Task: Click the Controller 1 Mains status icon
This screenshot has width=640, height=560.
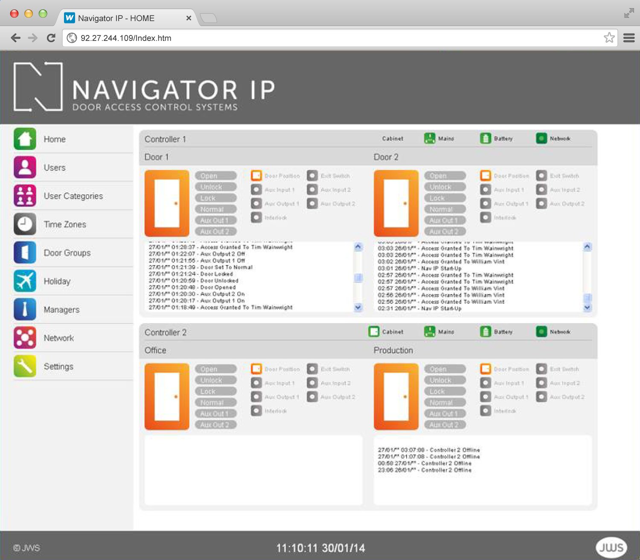Action: click(x=430, y=139)
